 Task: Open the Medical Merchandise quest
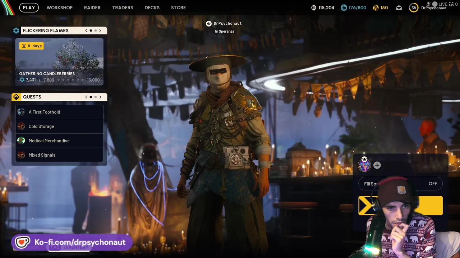point(59,140)
